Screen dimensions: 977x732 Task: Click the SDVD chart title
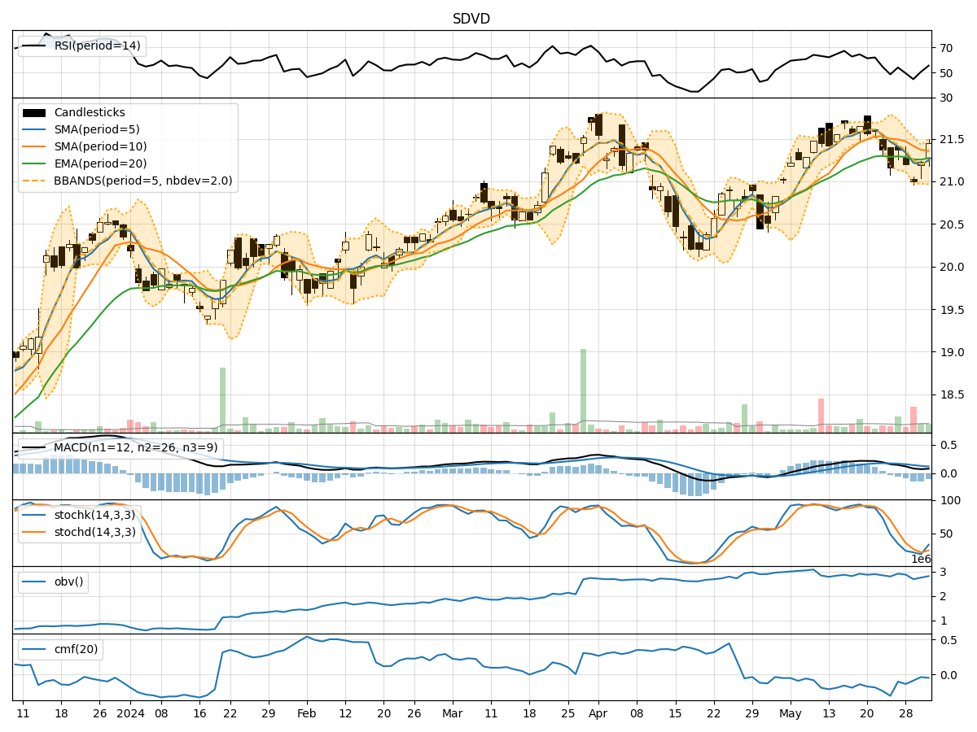pyautogui.click(x=471, y=19)
